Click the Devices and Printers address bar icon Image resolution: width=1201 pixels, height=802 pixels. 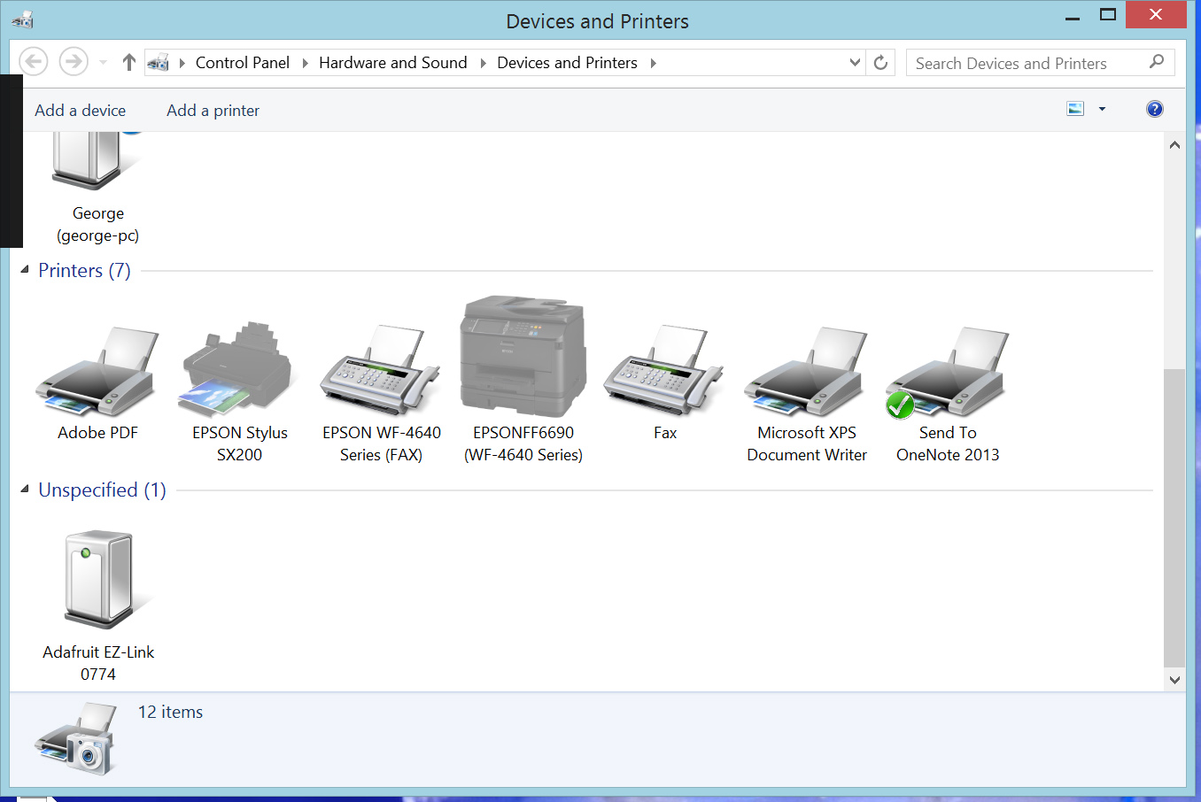(x=158, y=63)
